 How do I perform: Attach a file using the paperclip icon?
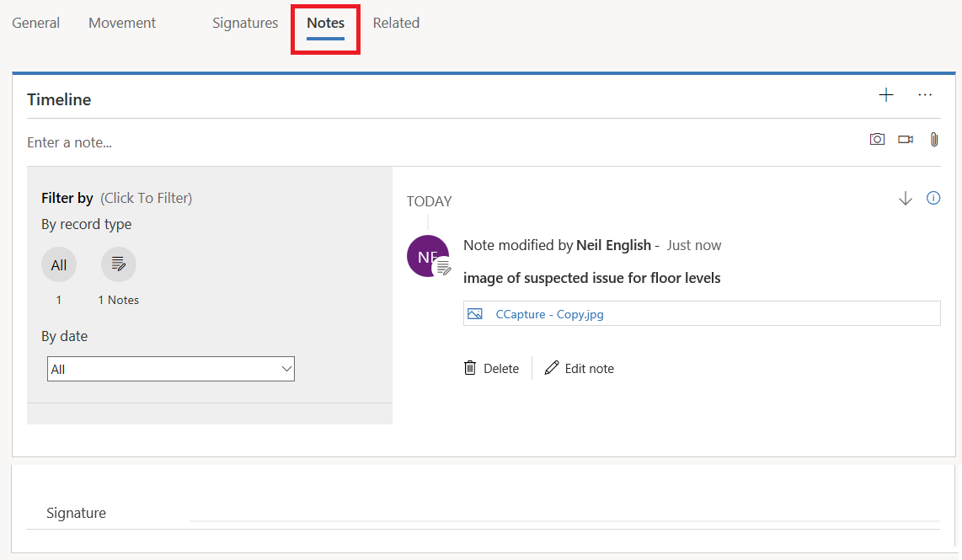[933, 140]
